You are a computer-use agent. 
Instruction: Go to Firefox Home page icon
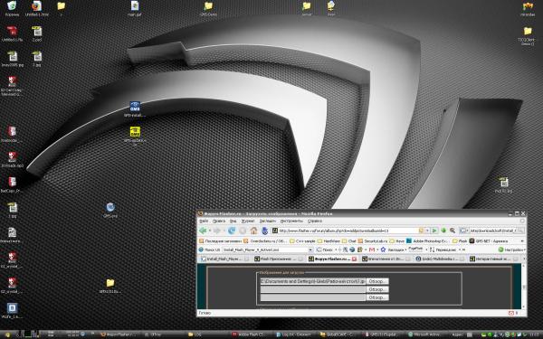[253, 231]
